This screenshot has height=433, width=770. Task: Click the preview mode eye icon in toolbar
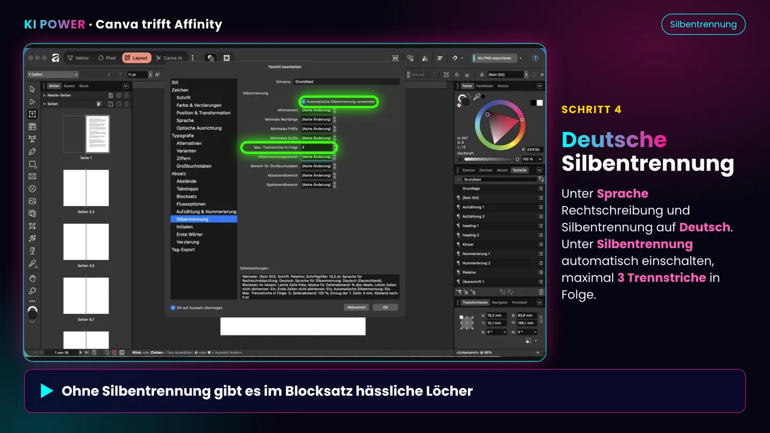tap(395, 58)
